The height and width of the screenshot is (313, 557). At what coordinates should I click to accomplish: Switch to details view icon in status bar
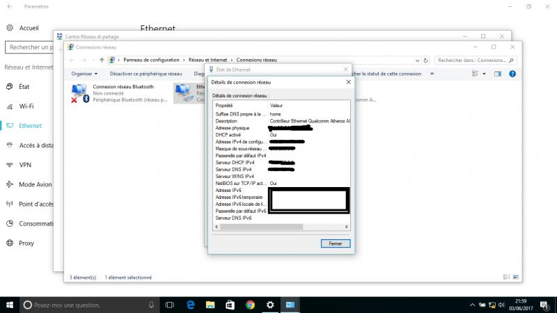pos(507,277)
